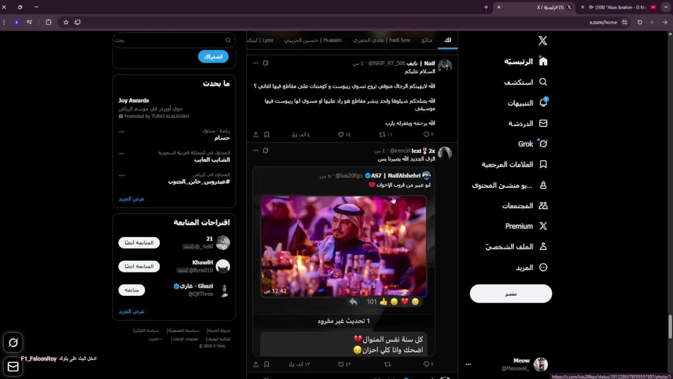Screen dimensions: 673x379
Task: Open المجتمعات communities page
Action: pyautogui.click(x=524, y=206)
